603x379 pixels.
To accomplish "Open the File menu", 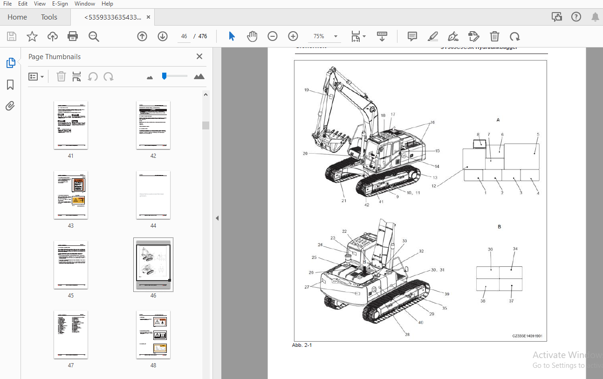I will pos(7,4).
